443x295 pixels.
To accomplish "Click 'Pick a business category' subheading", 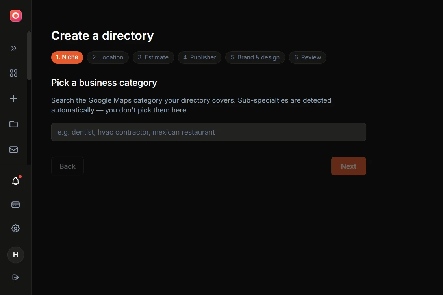I will pyautogui.click(x=104, y=83).
